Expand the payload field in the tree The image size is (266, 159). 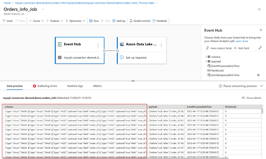click(x=206, y=61)
